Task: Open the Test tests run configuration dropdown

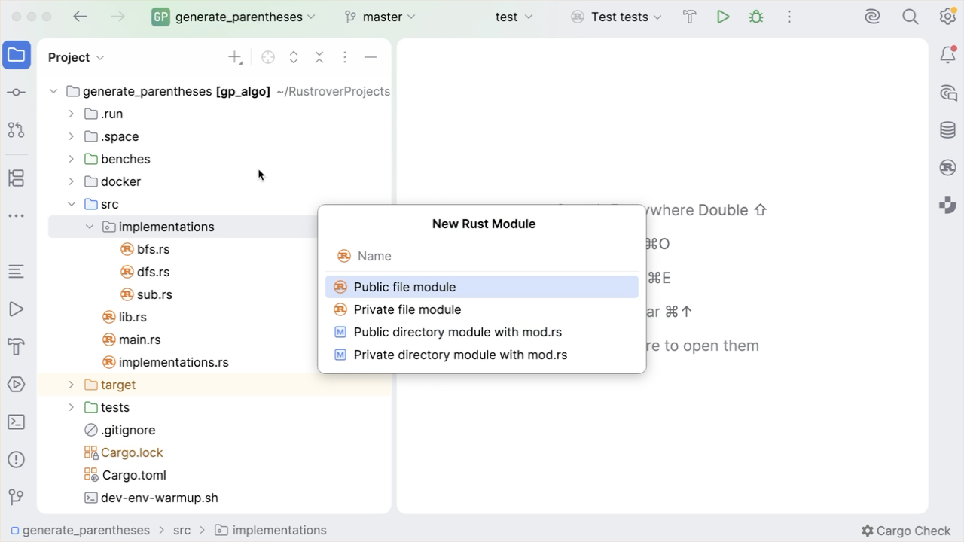Action: tap(618, 17)
